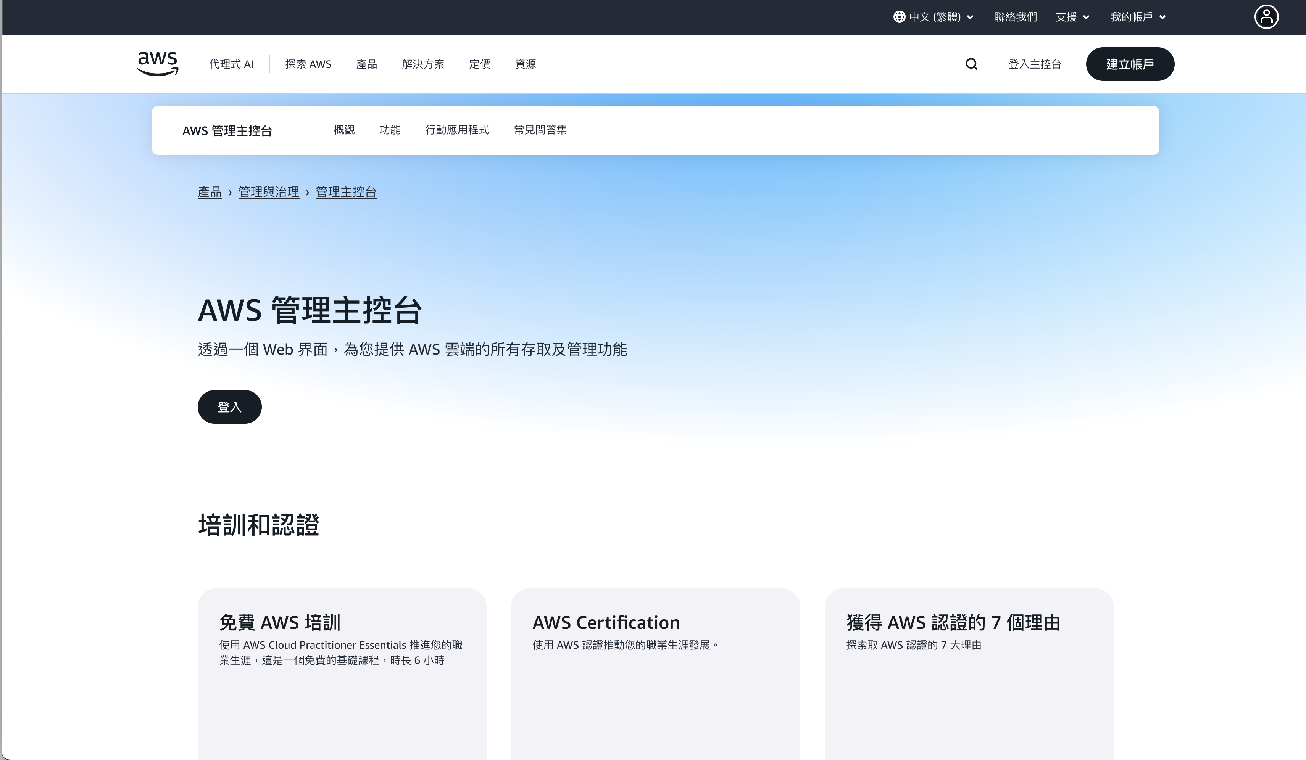
Task: Switch to the 功能 tab
Action: 390,130
